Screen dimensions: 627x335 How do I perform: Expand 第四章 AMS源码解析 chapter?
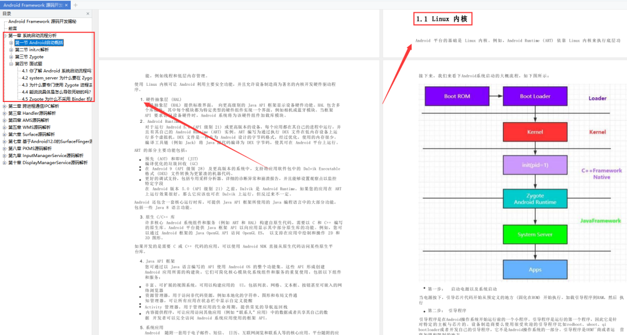(x=5, y=120)
